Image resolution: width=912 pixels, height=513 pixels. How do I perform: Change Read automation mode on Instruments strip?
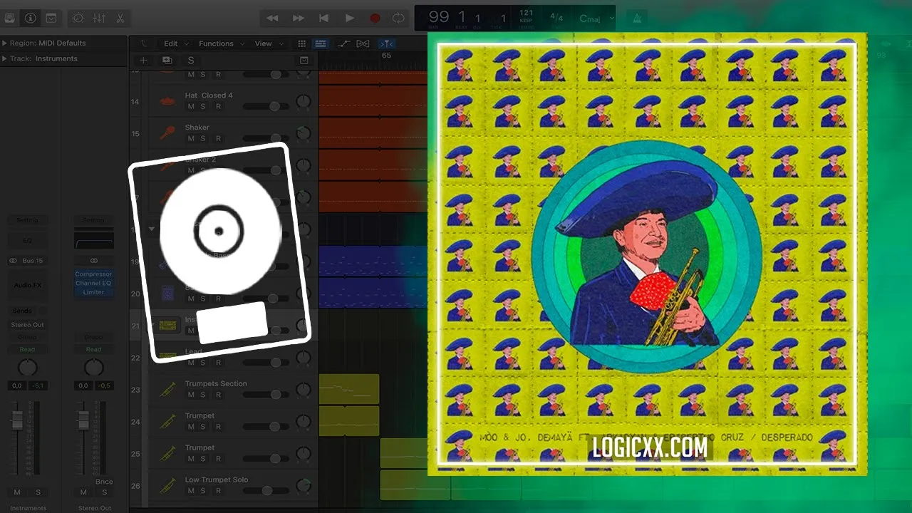pos(28,349)
